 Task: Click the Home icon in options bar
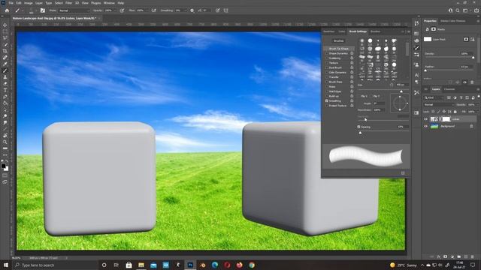(x=7, y=10)
